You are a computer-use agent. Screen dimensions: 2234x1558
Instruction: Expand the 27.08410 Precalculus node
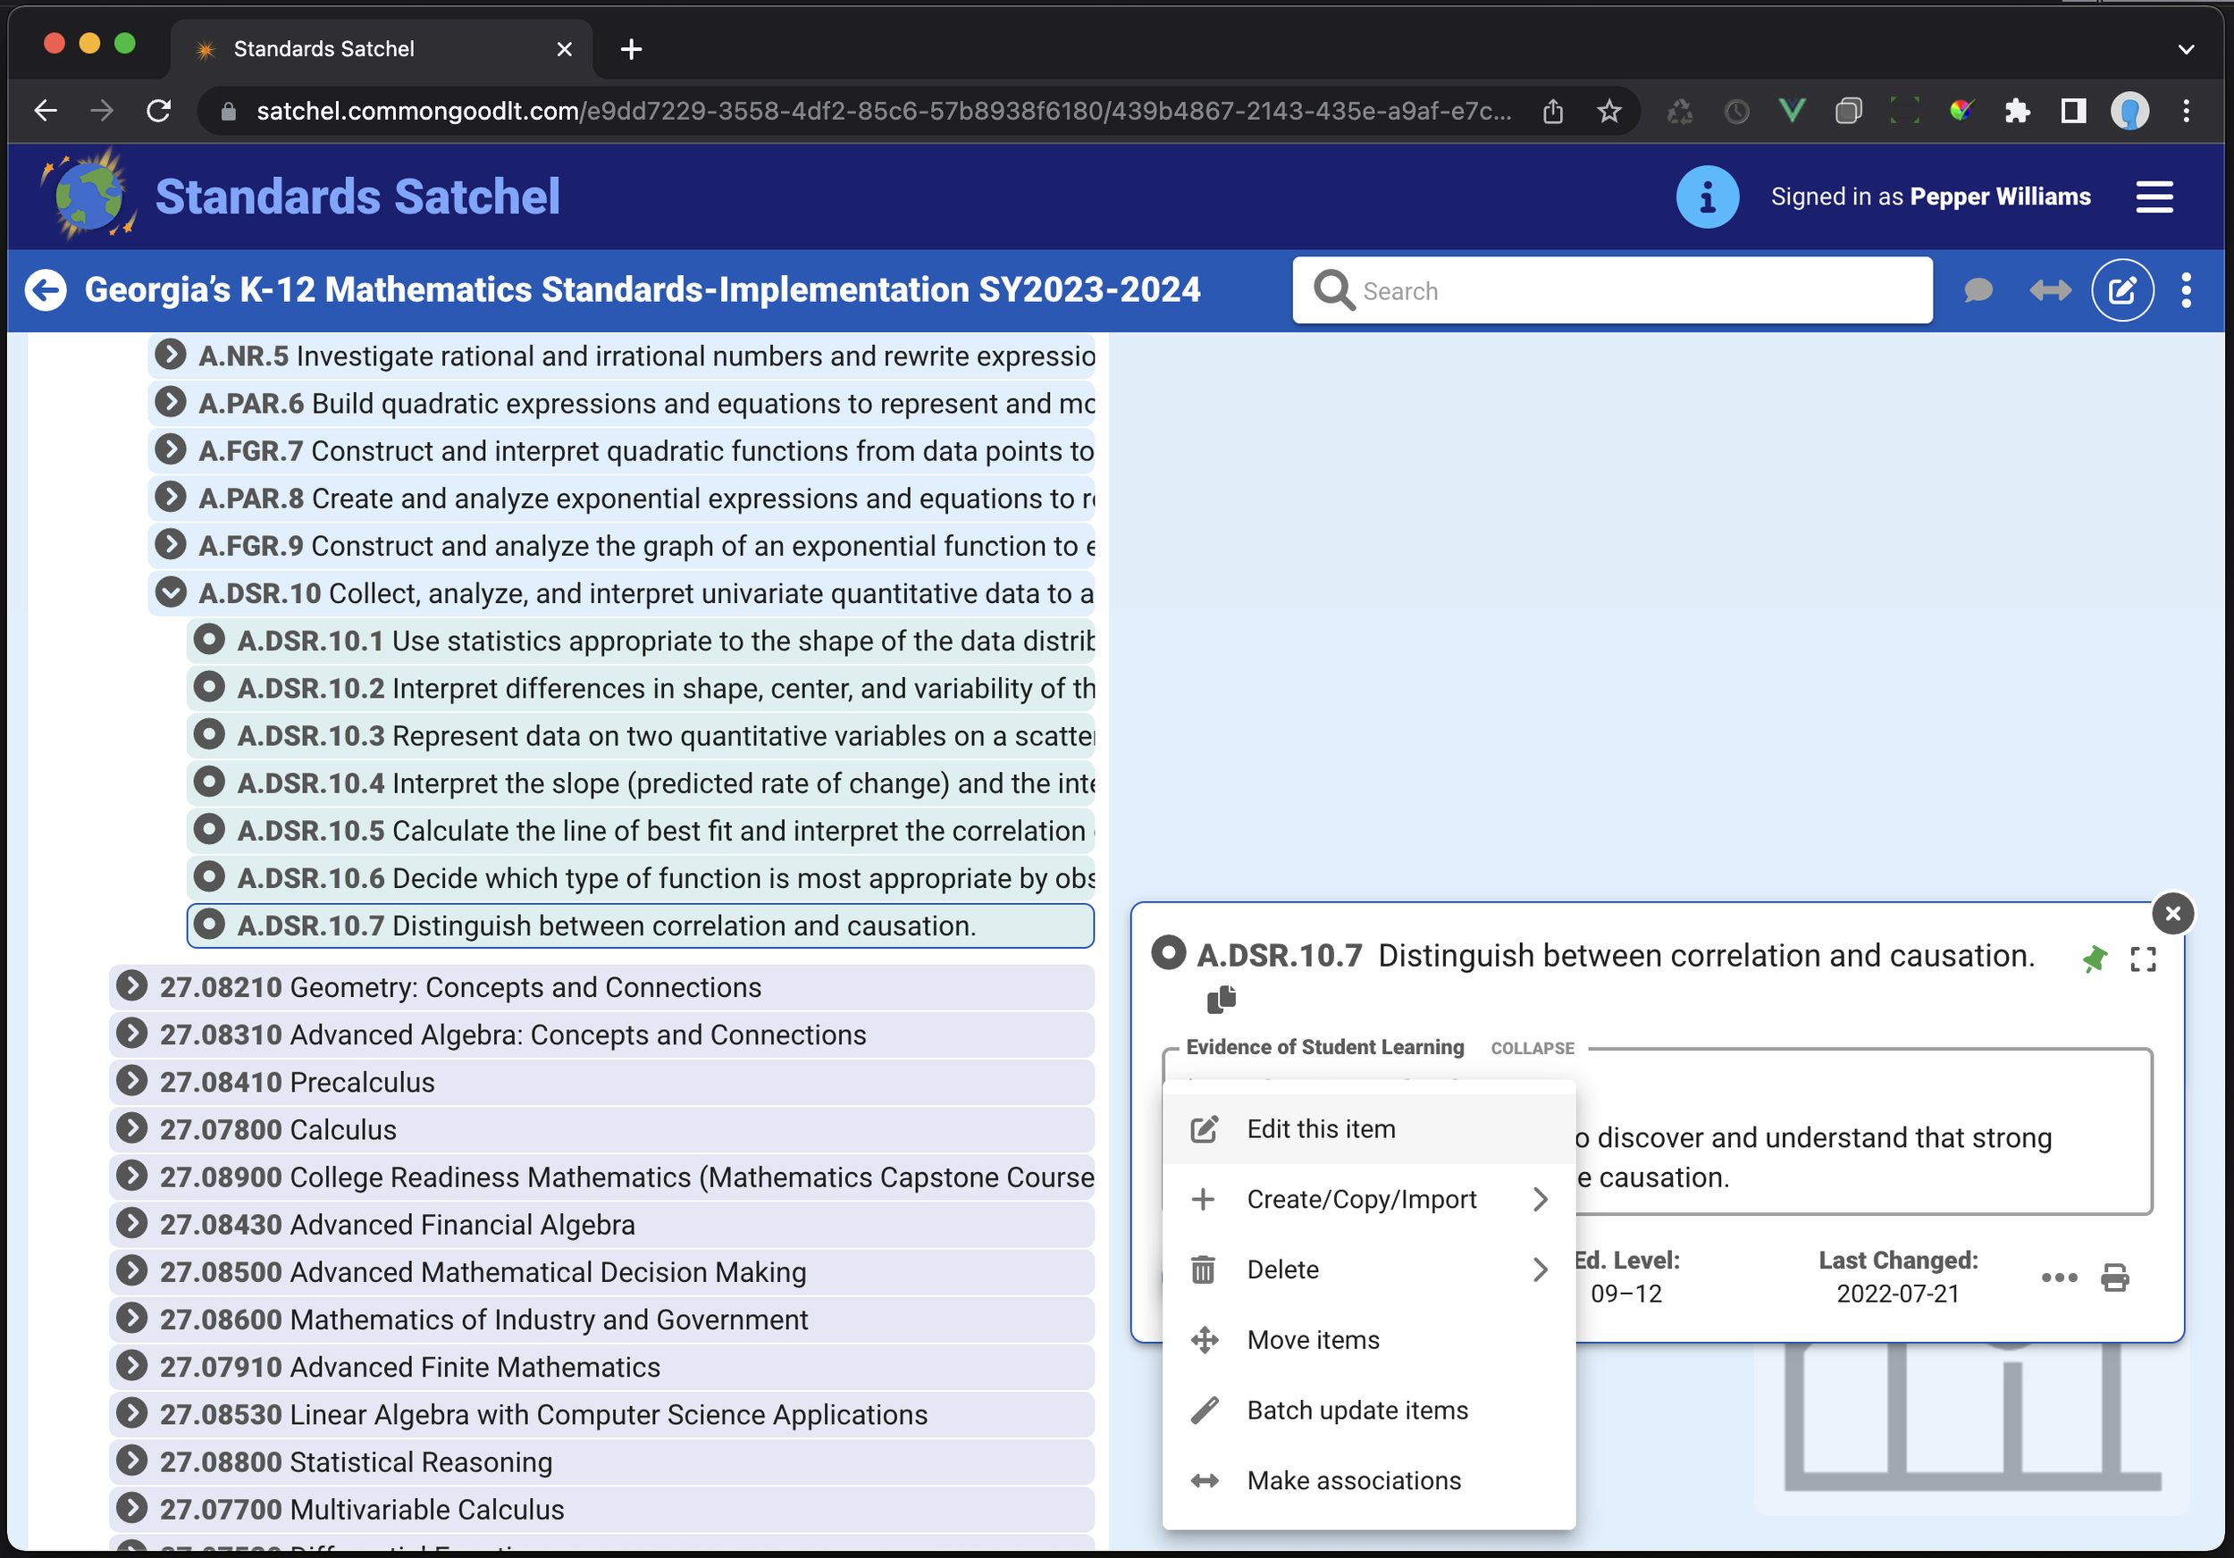(x=131, y=1082)
